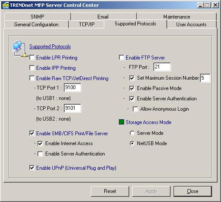
Task: Toggle Enable Internet Access checkbox
Action: (40, 143)
